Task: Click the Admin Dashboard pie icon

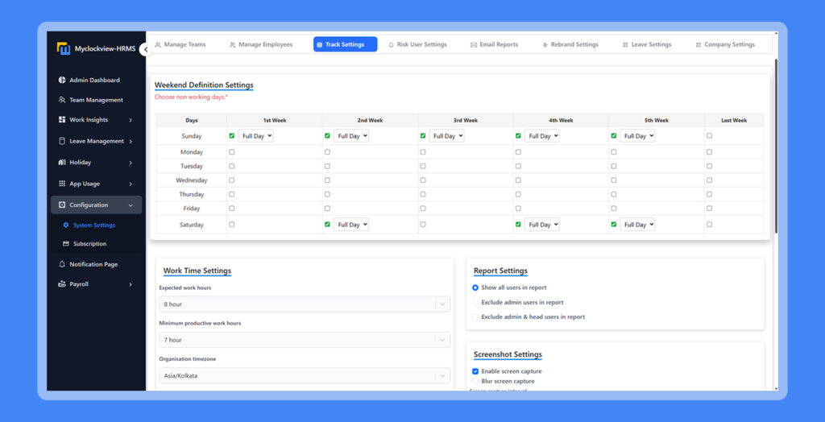Action: (62, 80)
